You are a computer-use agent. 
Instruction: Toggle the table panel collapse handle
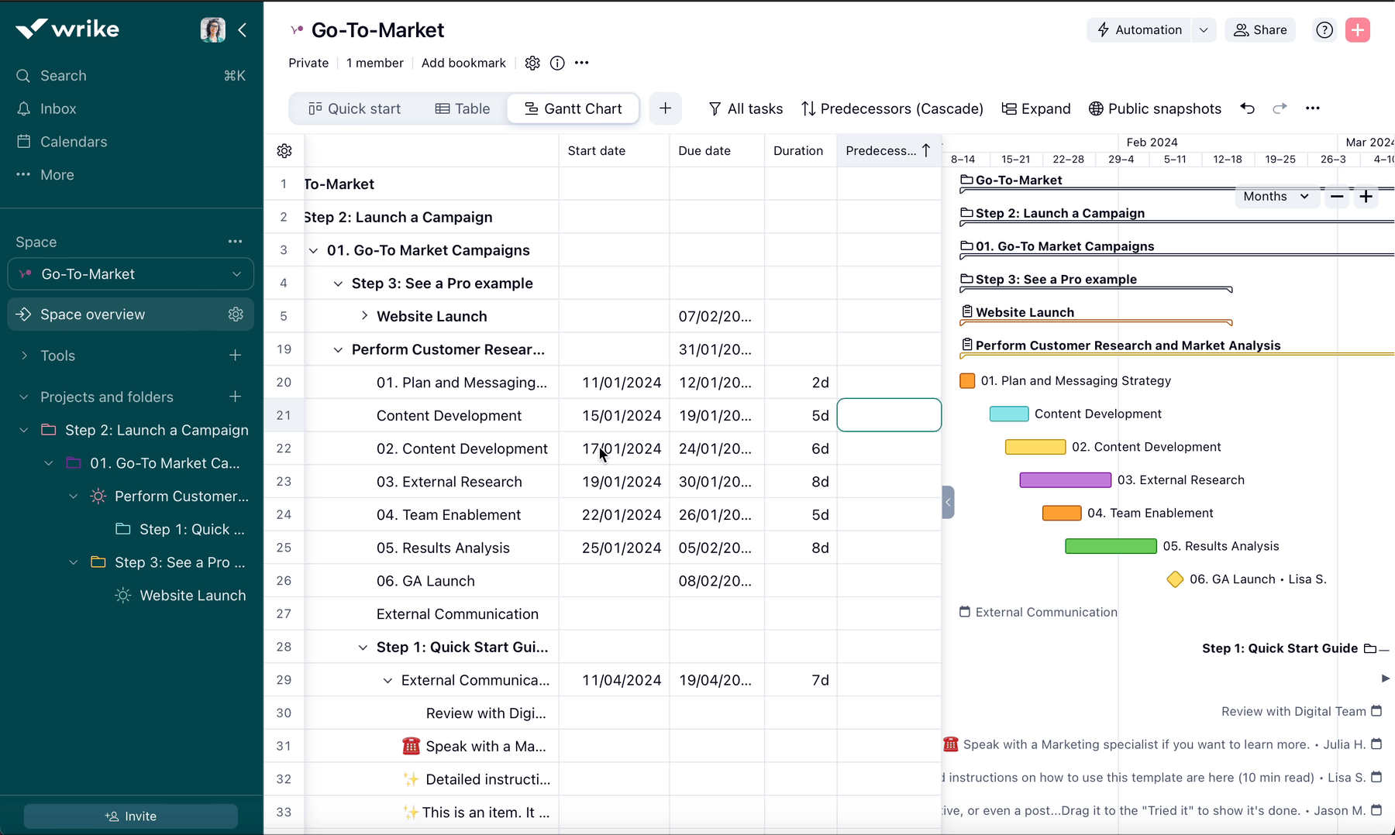pos(948,502)
